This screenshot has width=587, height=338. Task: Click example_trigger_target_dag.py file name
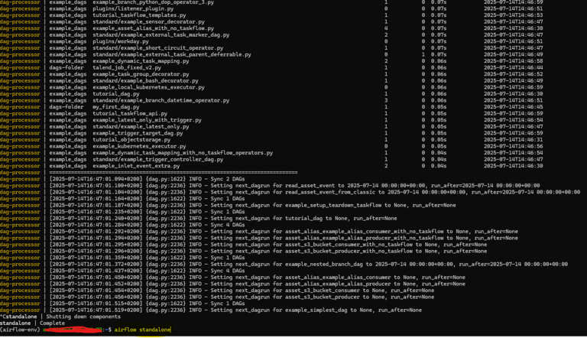[x=138, y=133]
